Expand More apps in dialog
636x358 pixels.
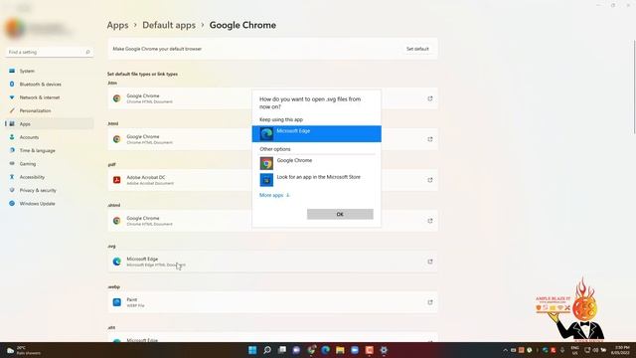pos(274,195)
